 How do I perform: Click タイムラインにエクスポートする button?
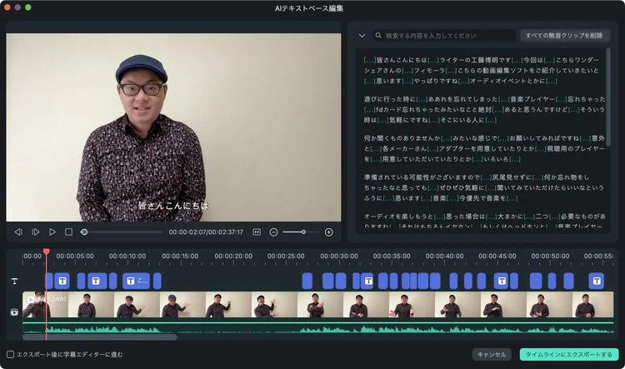(569, 354)
